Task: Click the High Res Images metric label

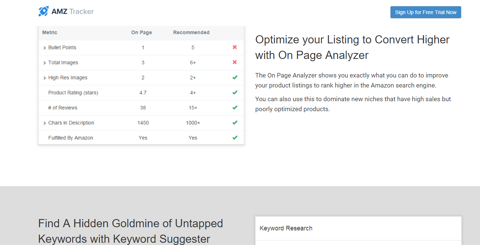Action: [68, 78]
